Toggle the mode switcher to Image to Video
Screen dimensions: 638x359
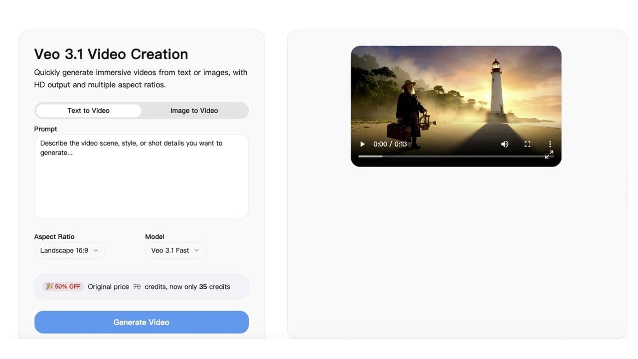pyautogui.click(x=194, y=110)
